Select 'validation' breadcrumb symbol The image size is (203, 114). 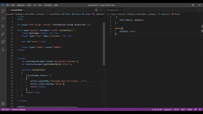(x=99, y=14)
